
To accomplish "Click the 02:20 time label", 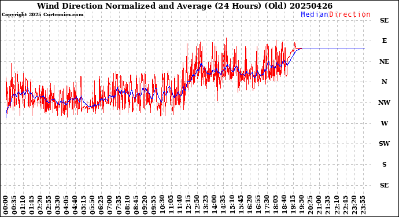I will (40, 205).
